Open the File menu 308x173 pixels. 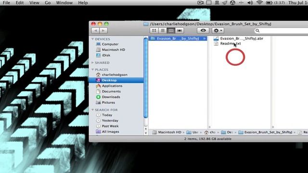(x=6, y=3)
